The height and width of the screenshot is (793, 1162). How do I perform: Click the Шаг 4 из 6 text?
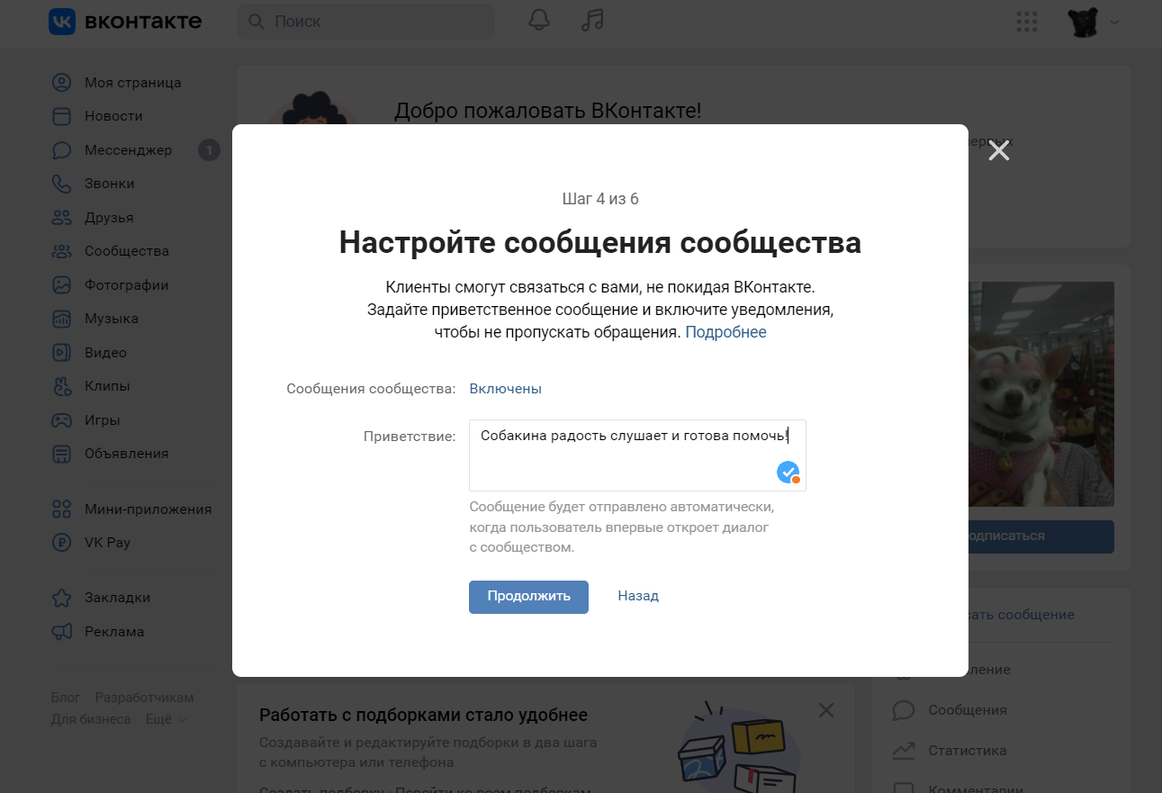pos(600,199)
